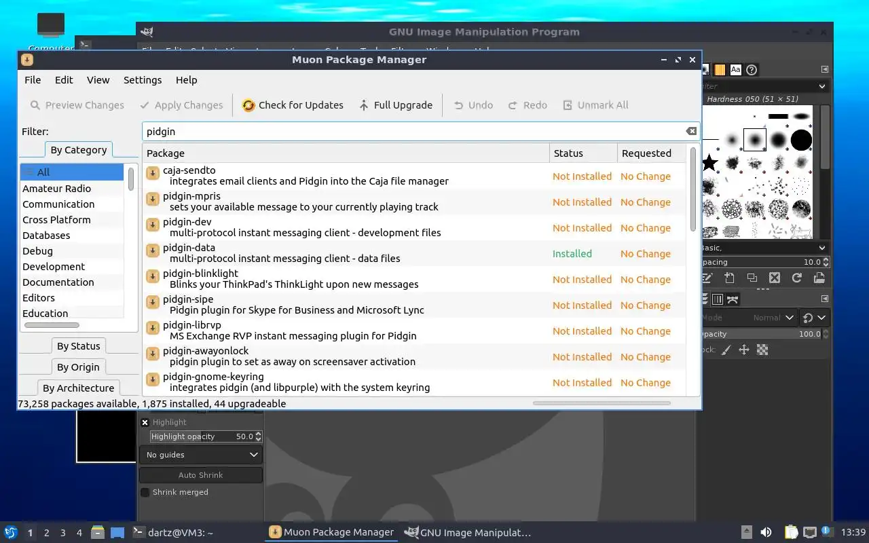Open the View menu in Muon
The width and height of the screenshot is (869, 543).
98,79
